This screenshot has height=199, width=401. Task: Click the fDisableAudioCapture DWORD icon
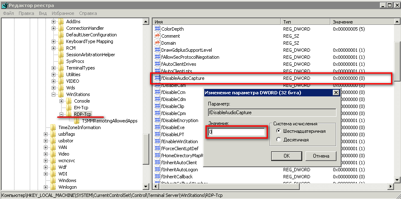coord(157,78)
